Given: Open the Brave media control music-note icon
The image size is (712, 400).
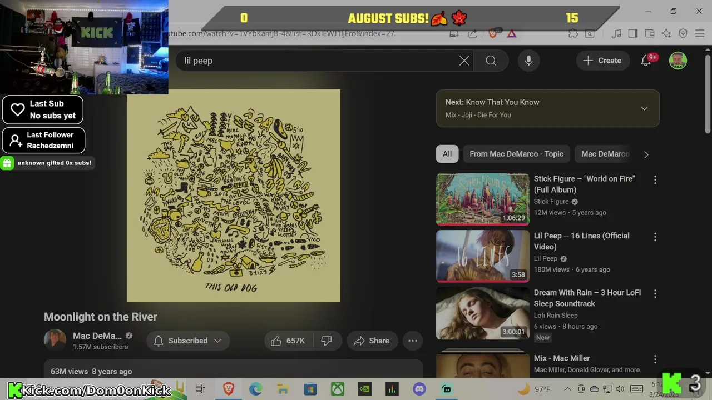Looking at the screenshot, I should tap(616, 34).
